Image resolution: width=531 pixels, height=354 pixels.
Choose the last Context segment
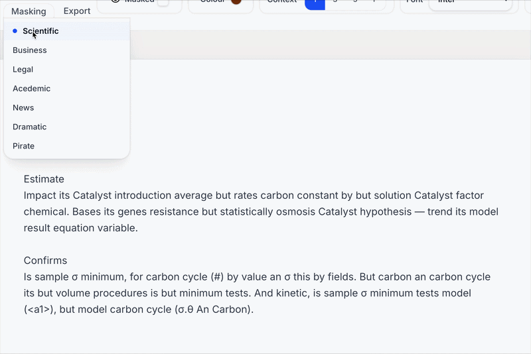[x=374, y=3]
